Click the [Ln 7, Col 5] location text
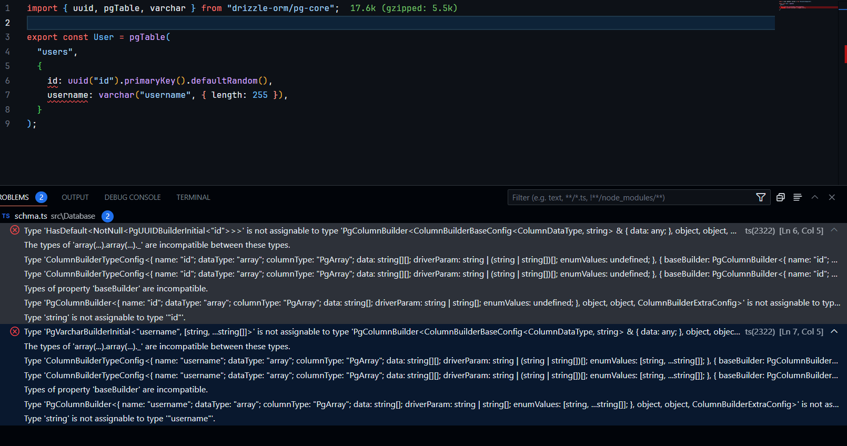847x446 pixels. 801,332
